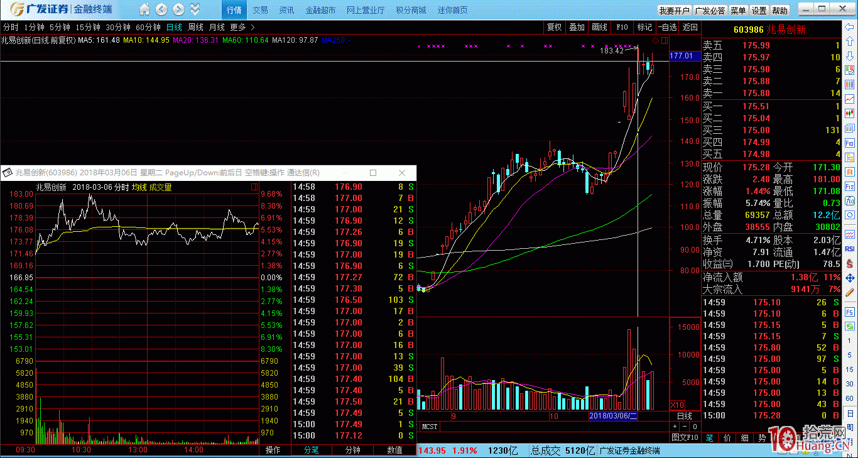Click the F5 icon in right sidebar
858x458 pixels.
click(x=850, y=312)
